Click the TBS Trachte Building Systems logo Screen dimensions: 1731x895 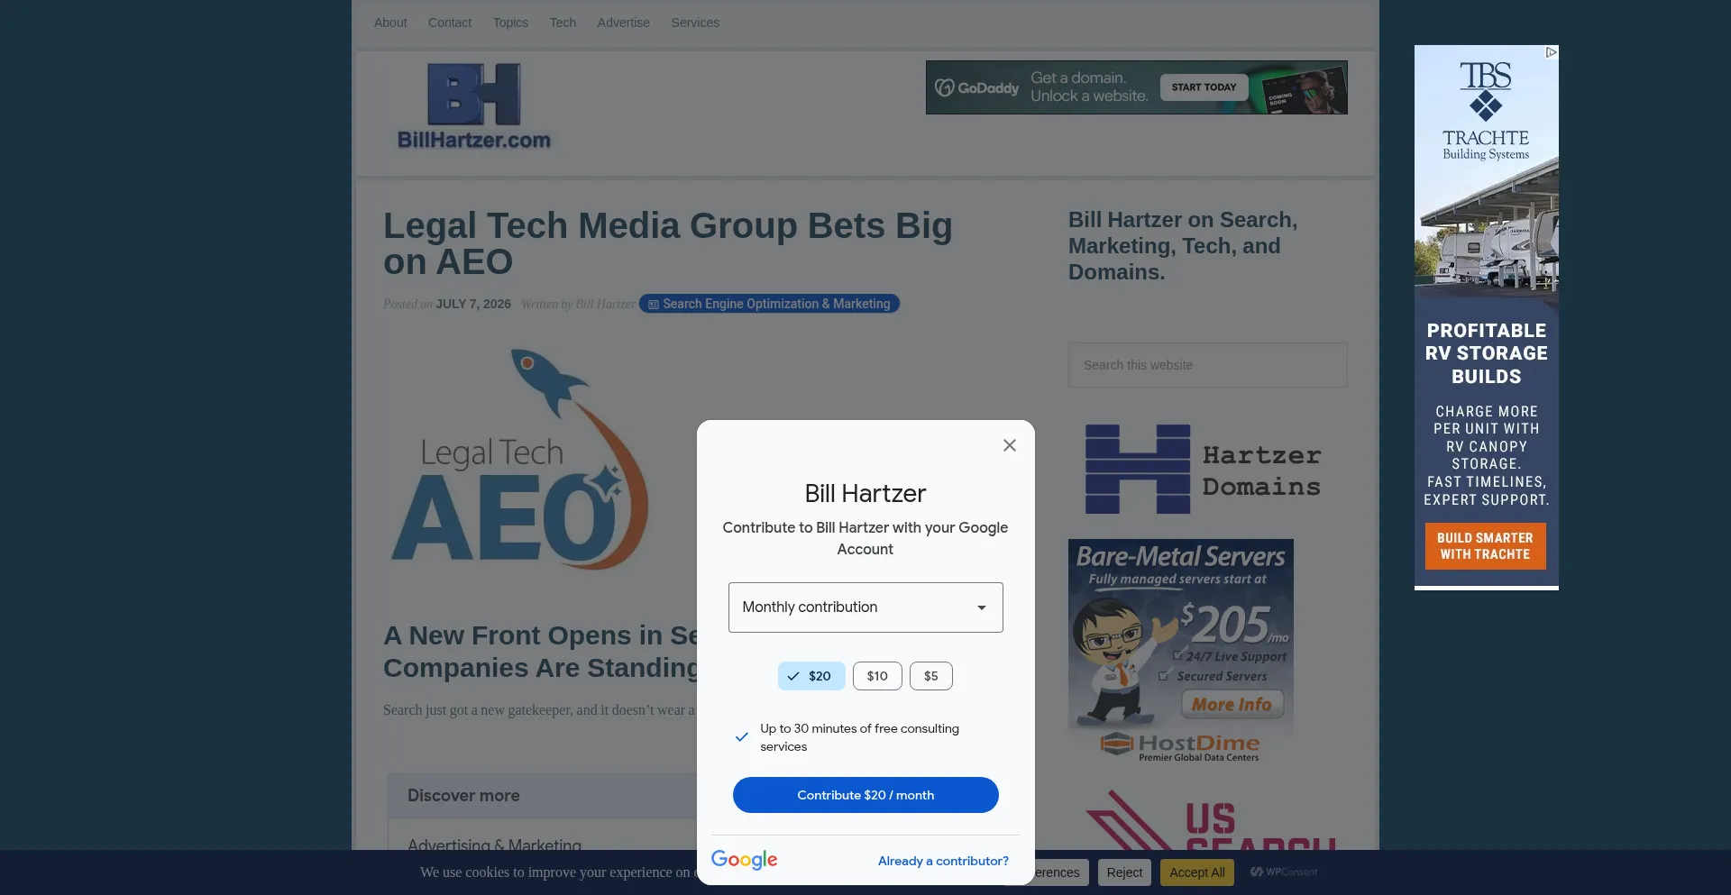coord(1486,112)
